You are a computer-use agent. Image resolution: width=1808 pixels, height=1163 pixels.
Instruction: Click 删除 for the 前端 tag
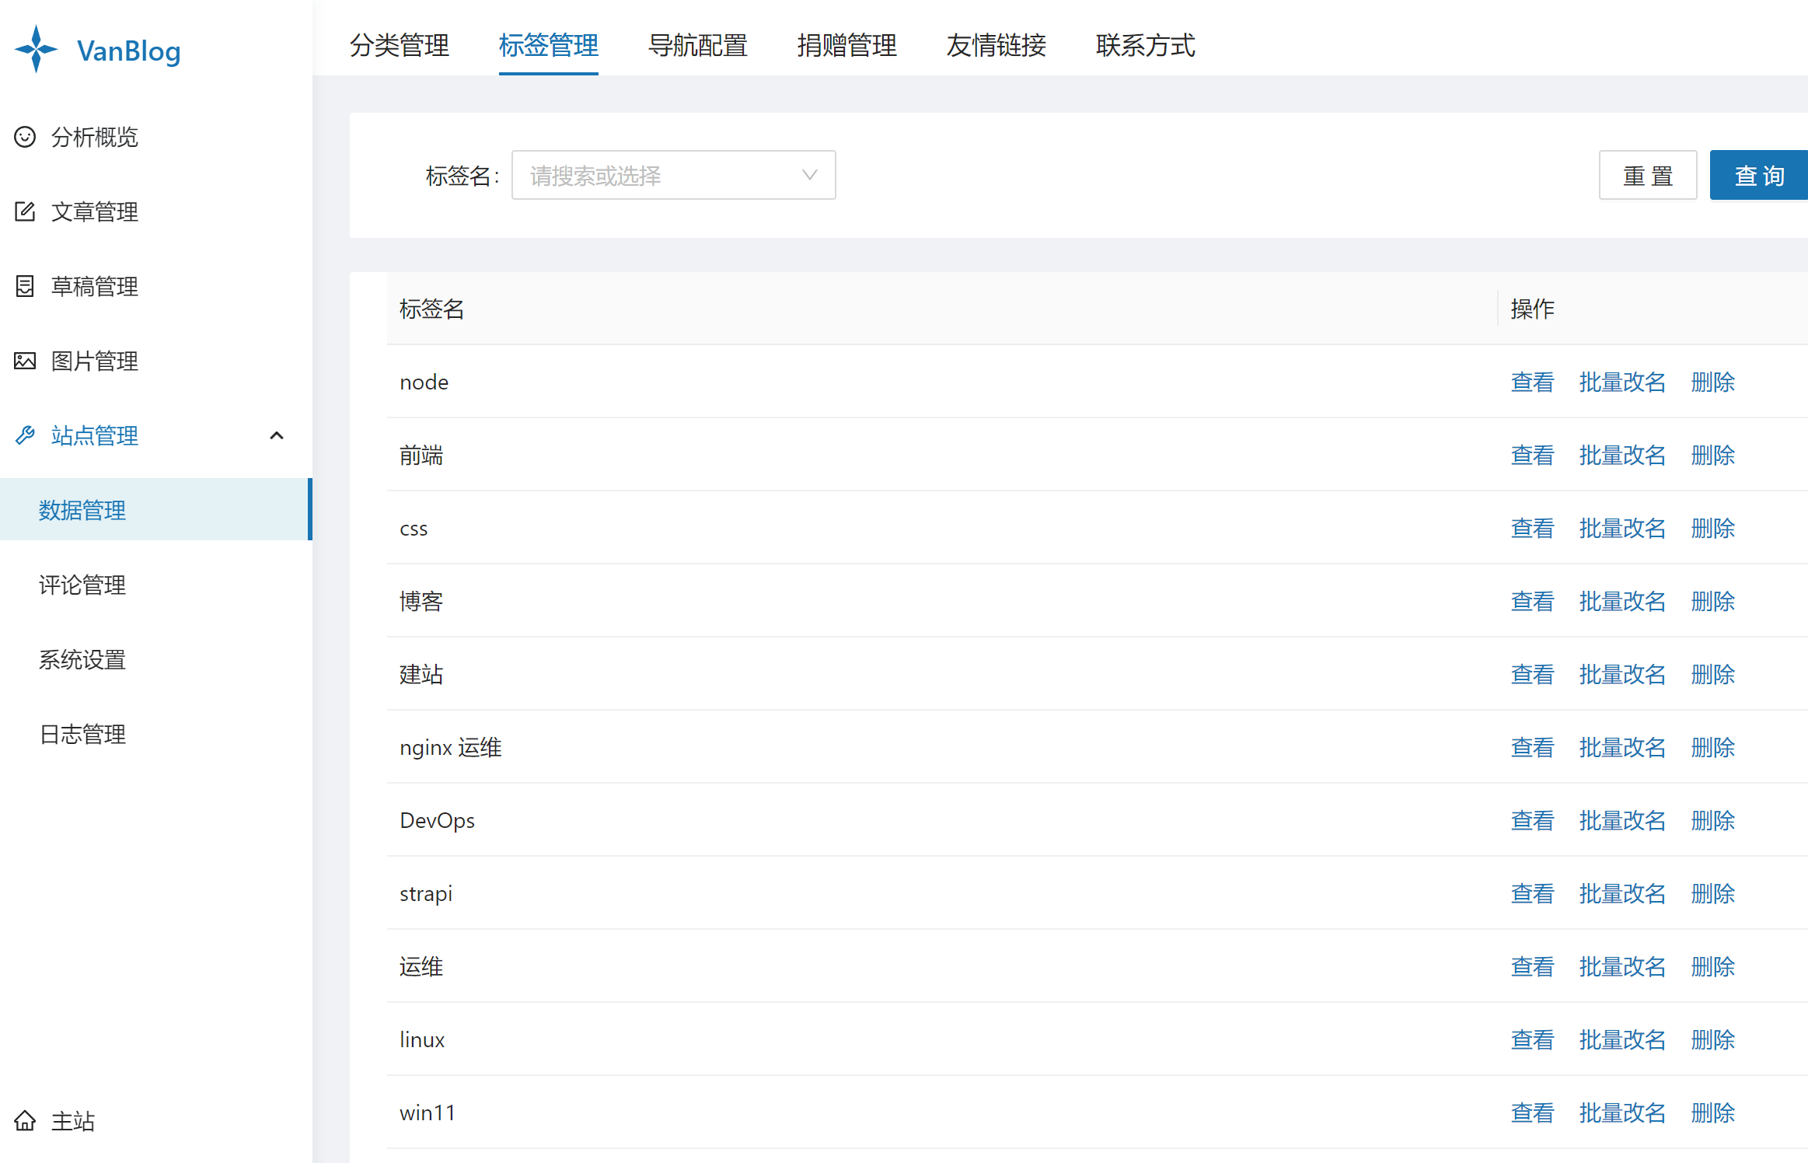1713,455
